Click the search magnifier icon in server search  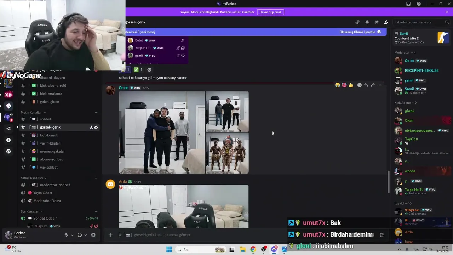click(x=447, y=22)
